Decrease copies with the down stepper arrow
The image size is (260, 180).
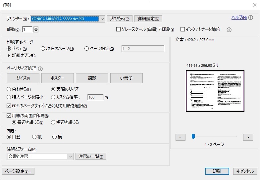point(36,31)
